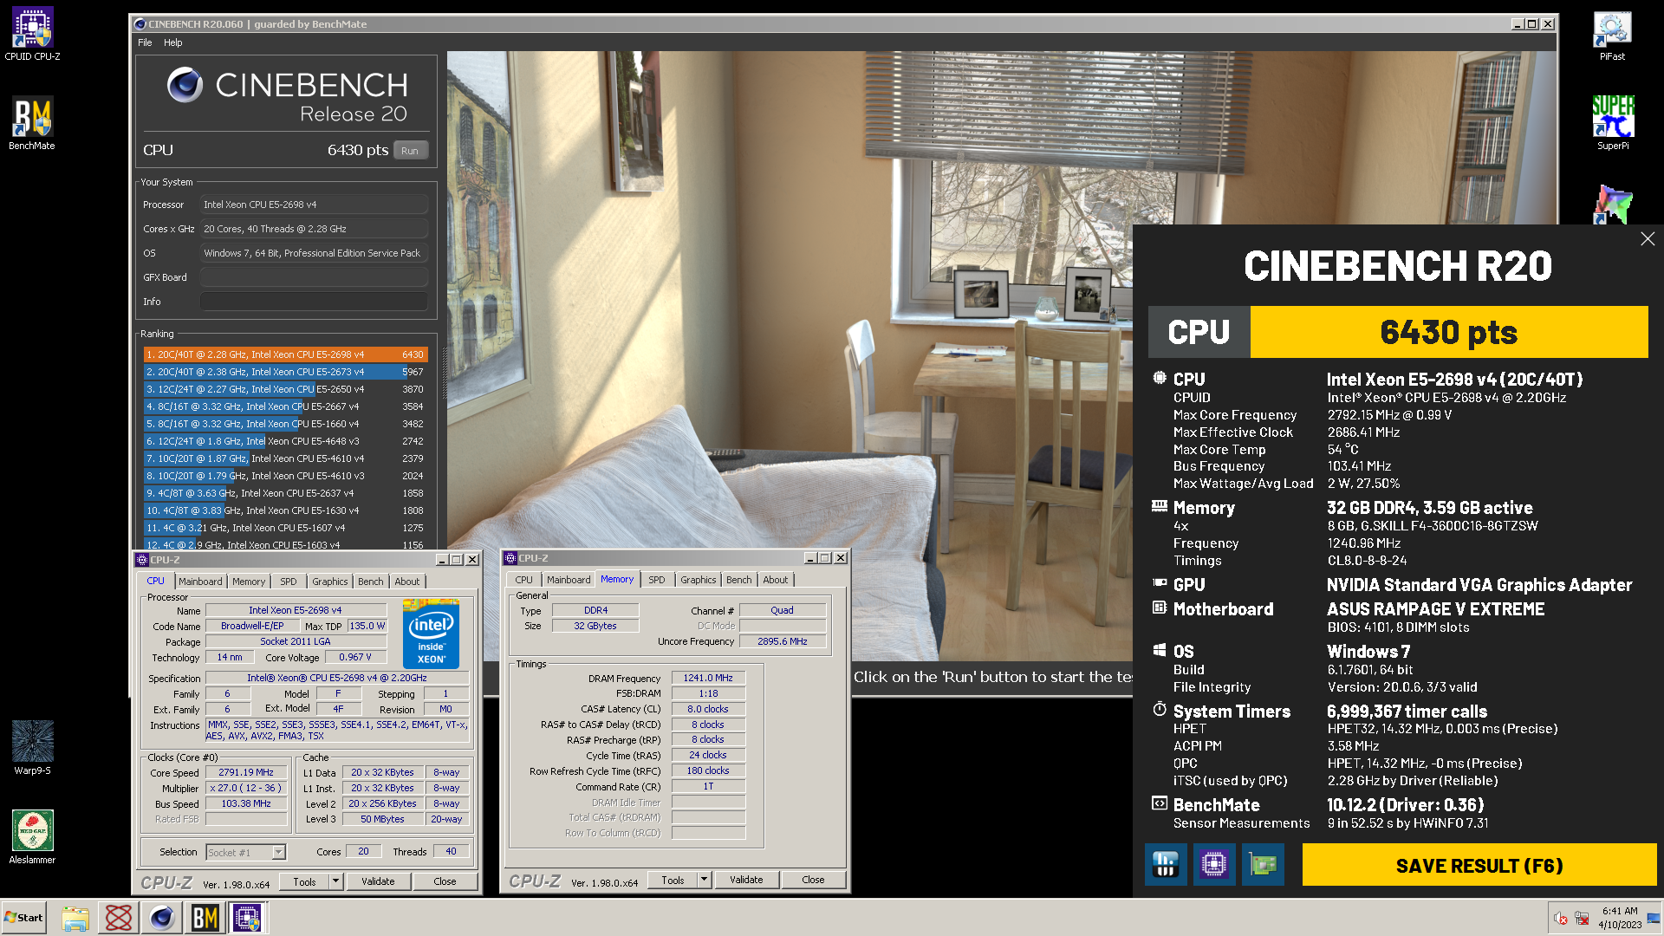Switch to Memory tab in left CPU-Z
The image size is (1664, 936).
(x=249, y=582)
